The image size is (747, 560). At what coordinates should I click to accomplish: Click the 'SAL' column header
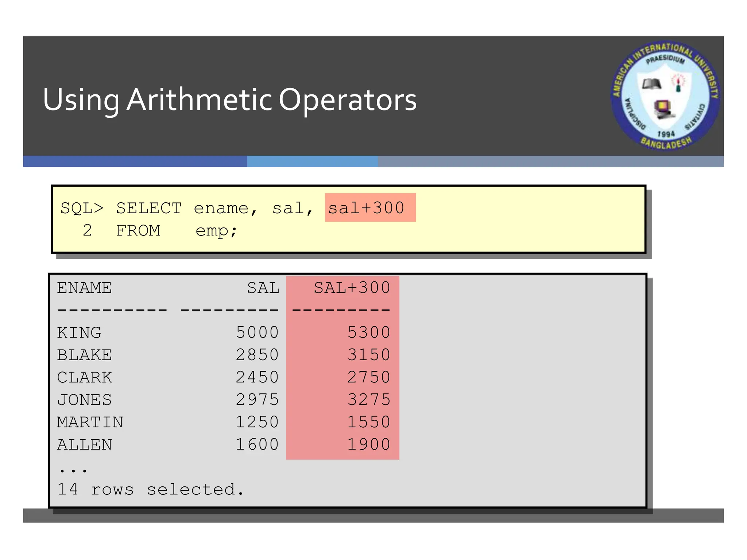tap(263, 288)
